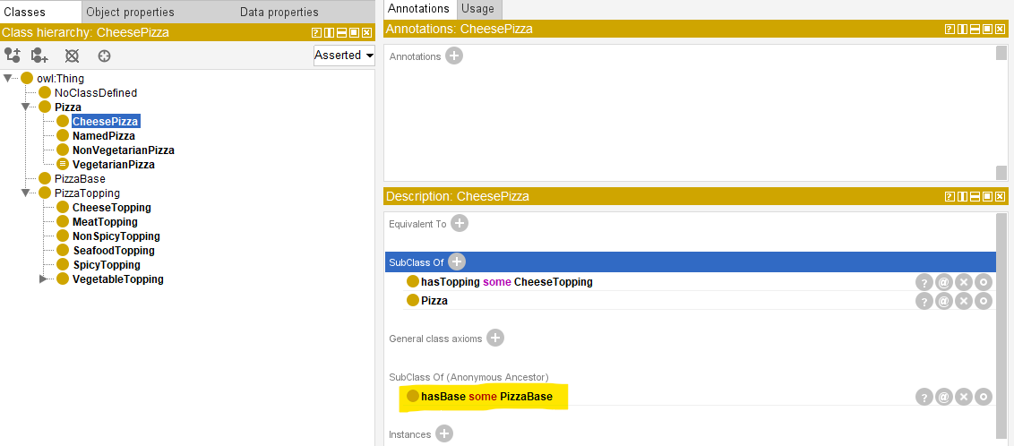Click the explain (?) icon for the Pizza superclass row
The width and height of the screenshot is (1014, 446).
click(924, 301)
